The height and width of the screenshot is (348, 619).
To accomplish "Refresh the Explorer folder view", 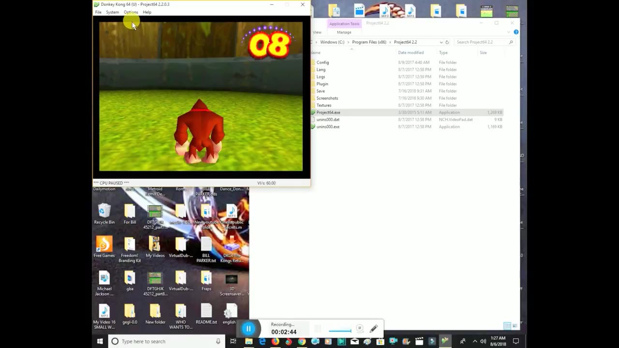I will coord(447,42).
